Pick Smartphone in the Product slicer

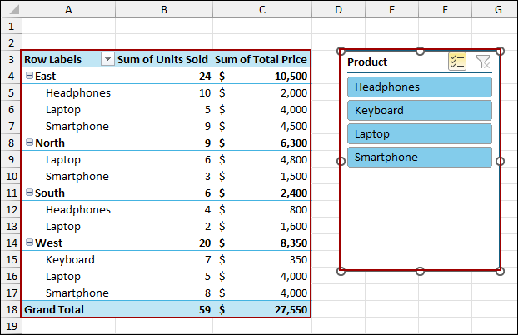pos(419,157)
